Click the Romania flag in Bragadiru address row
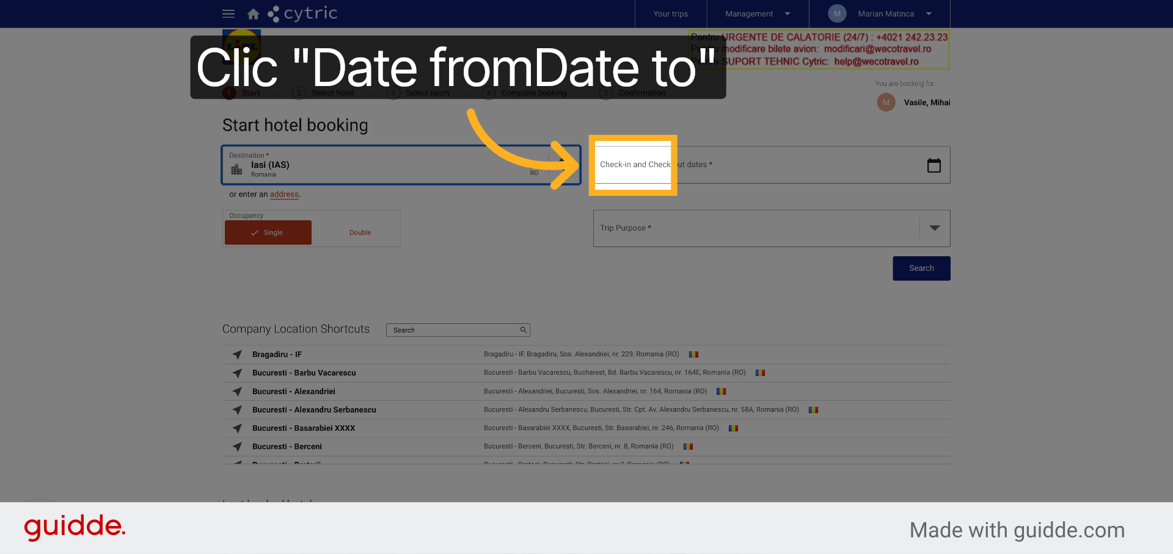 coord(693,354)
